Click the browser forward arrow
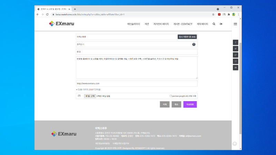 42,14
